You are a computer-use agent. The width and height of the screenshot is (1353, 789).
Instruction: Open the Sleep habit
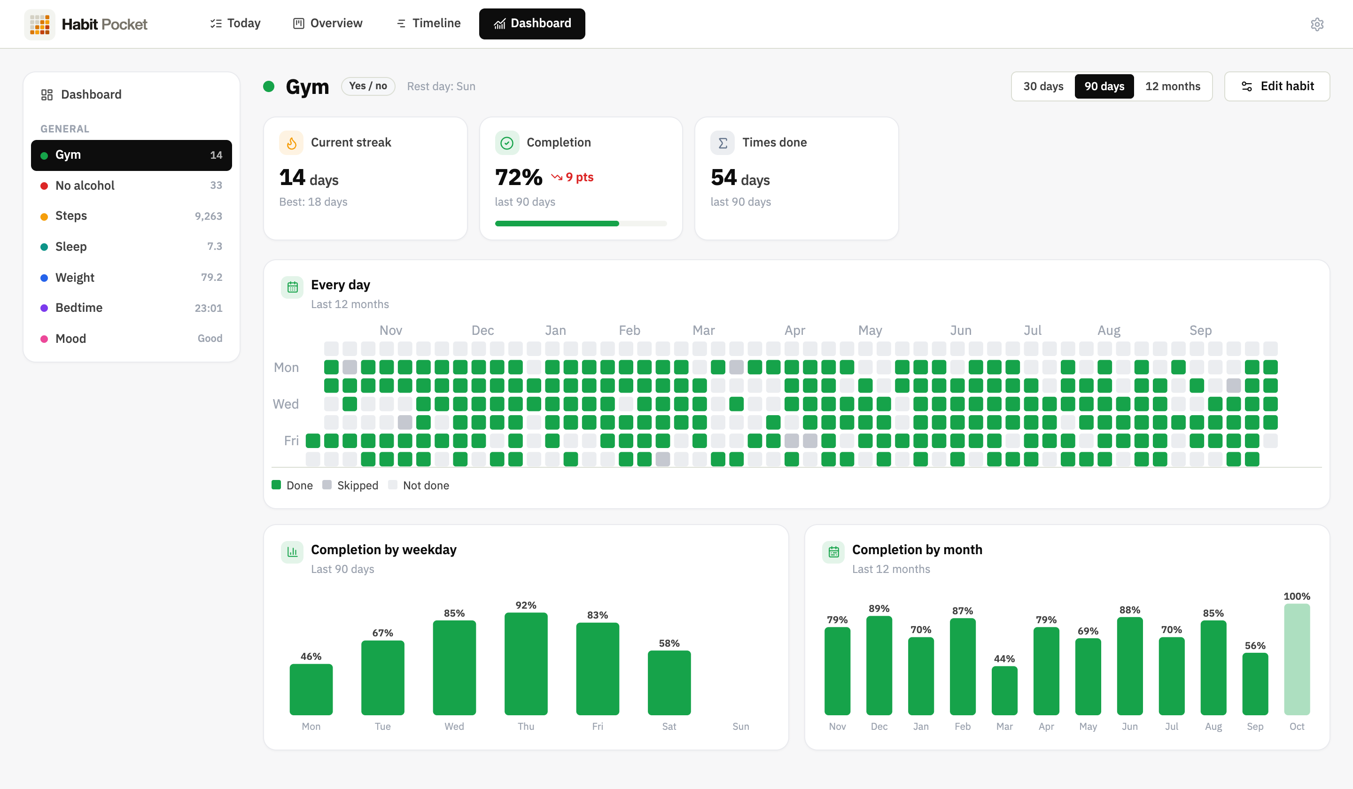(x=132, y=247)
